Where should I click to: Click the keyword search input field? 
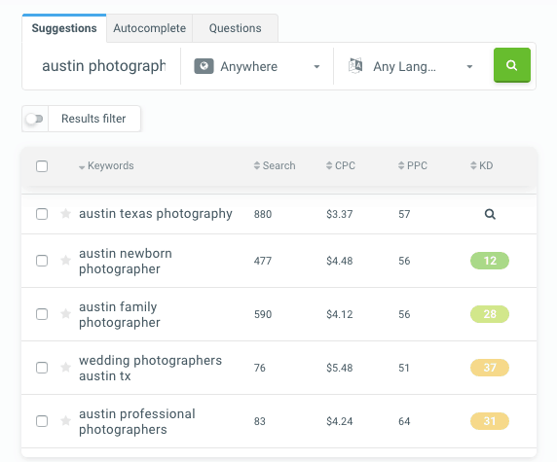tap(104, 66)
